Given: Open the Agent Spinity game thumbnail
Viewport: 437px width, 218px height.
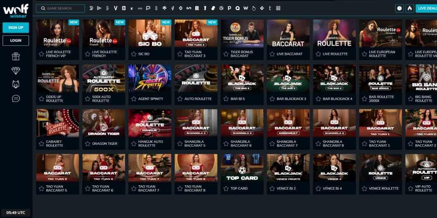Looking at the screenshot, I should [149, 78].
